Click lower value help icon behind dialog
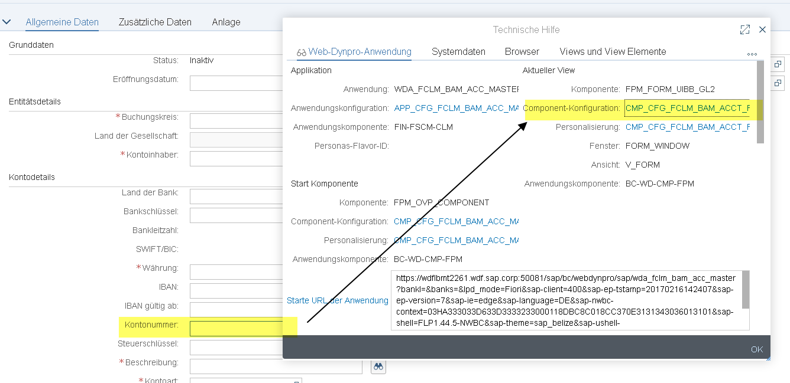 tap(778, 83)
